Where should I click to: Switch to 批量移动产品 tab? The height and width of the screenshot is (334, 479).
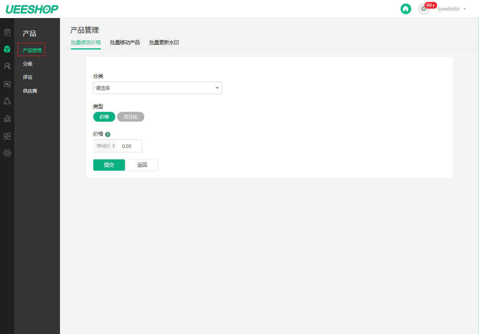(125, 42)
